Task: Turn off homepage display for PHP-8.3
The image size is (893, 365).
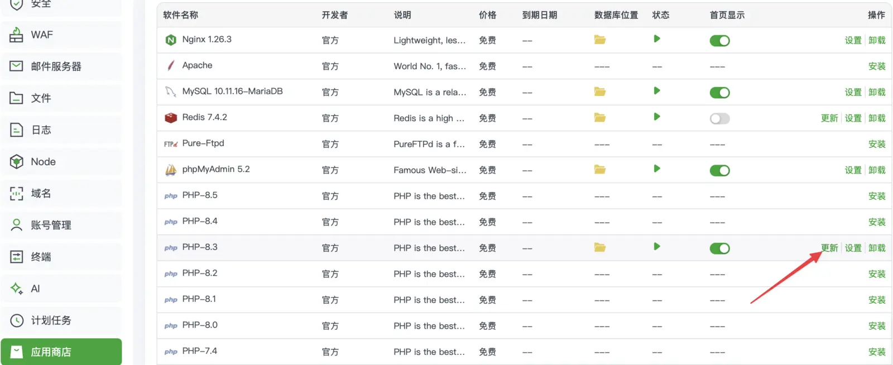Action: click(x=719, y=248)
